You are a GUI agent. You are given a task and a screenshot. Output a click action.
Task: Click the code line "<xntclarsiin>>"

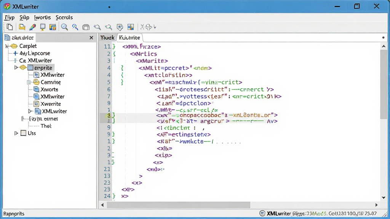(x=168, y=75)
